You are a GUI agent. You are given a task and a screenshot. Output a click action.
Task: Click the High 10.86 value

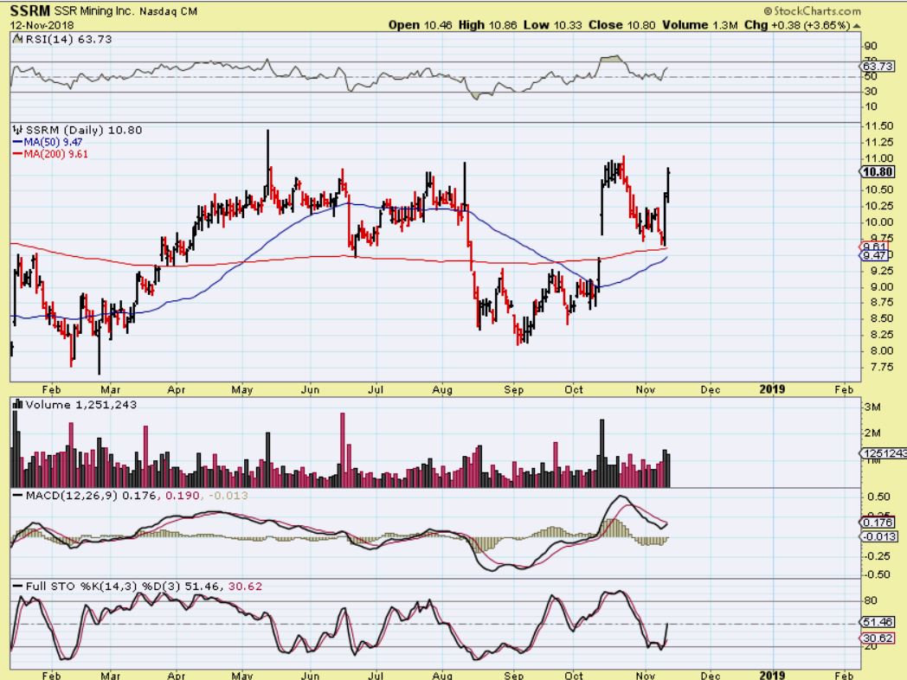(x=487, y=25)
